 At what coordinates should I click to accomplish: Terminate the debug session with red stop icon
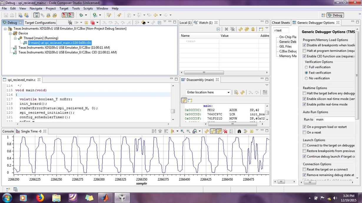92,23
